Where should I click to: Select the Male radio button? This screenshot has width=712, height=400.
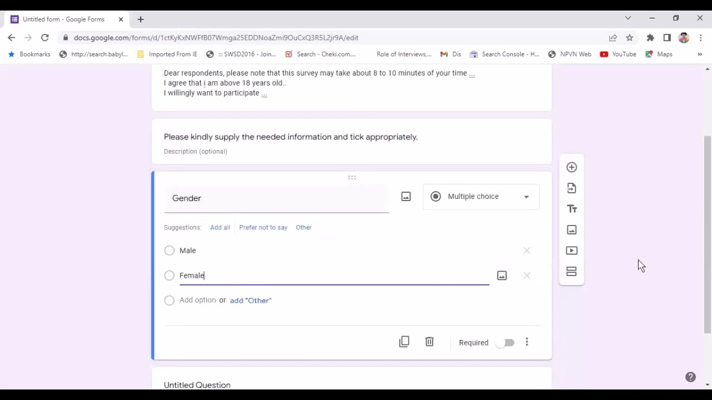(x=170, y=251)
